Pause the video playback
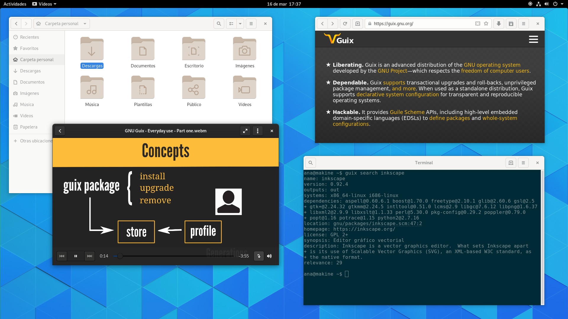Viewport: 568px width, 319px height. [x=76, y=256]
